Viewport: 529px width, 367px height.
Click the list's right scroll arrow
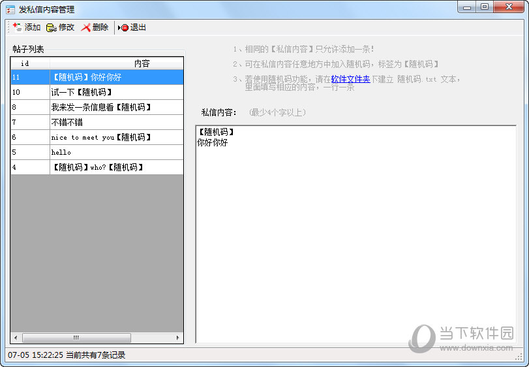tap(178, 338)
